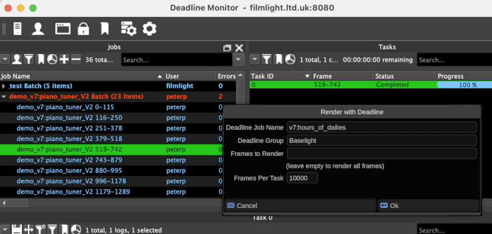The width and height of the screenshot is (492, 234).
Task: Click the bookmark icon in the main toolbar
Action: point(105,29)
